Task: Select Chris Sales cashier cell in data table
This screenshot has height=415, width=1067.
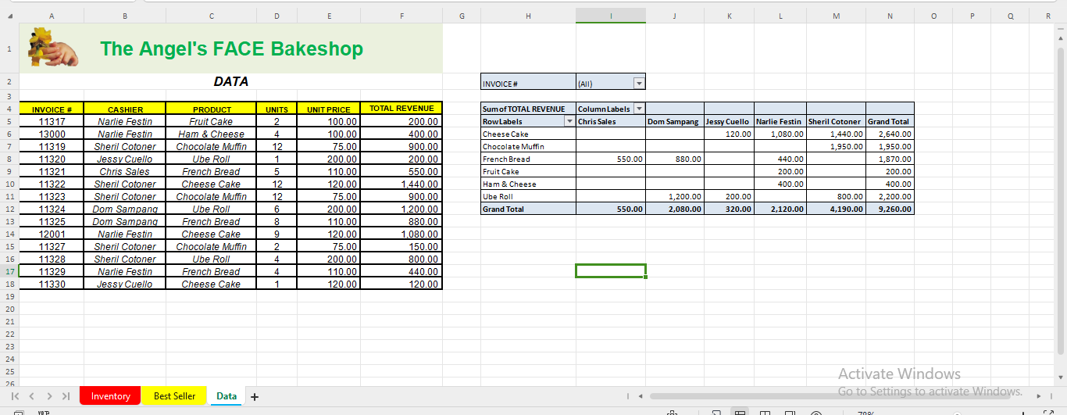Action: [125, 171]
